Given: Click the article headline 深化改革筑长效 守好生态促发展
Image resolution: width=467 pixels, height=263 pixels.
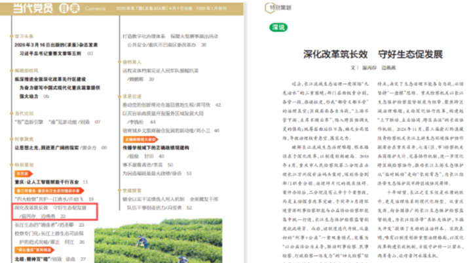Looking at the screenshot, I should [x=373, y=54].
